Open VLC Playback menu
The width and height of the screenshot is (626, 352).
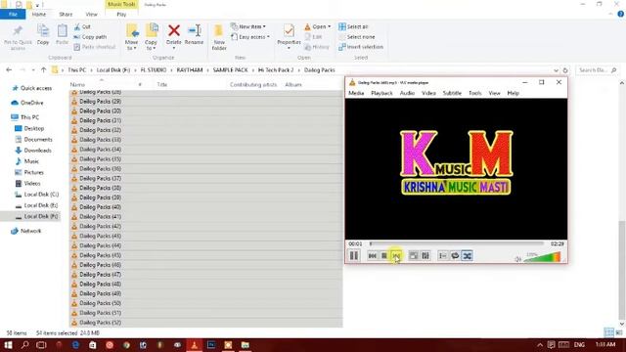coord(381,93)
